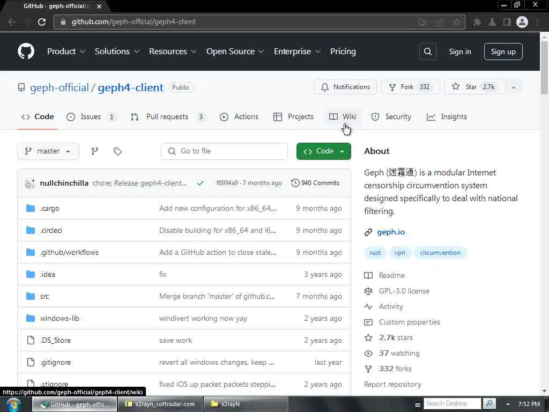Click the green commit status checkmark
Viewport: 549px width, 412px height.
pos(201,183)
